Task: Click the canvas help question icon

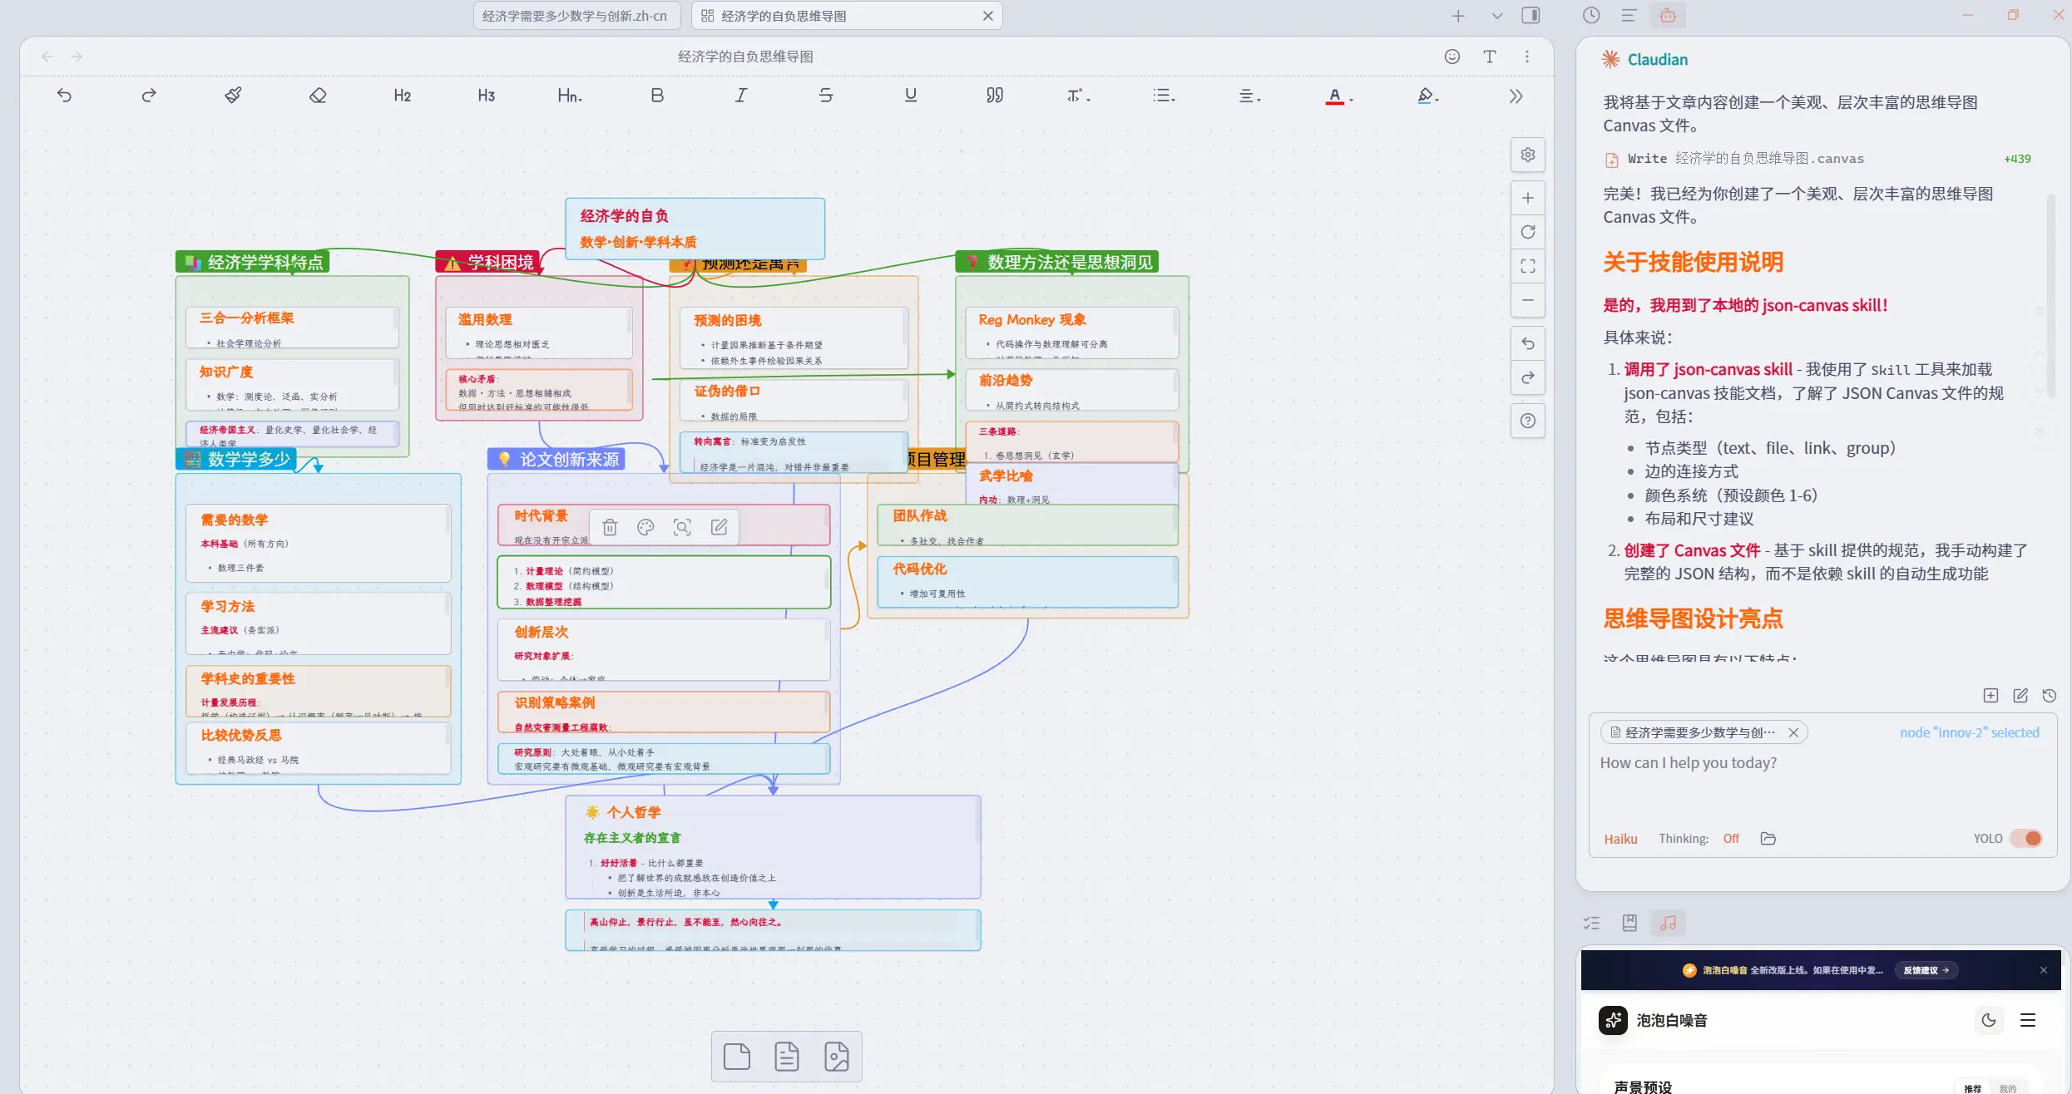Action: click(1527, 421)
